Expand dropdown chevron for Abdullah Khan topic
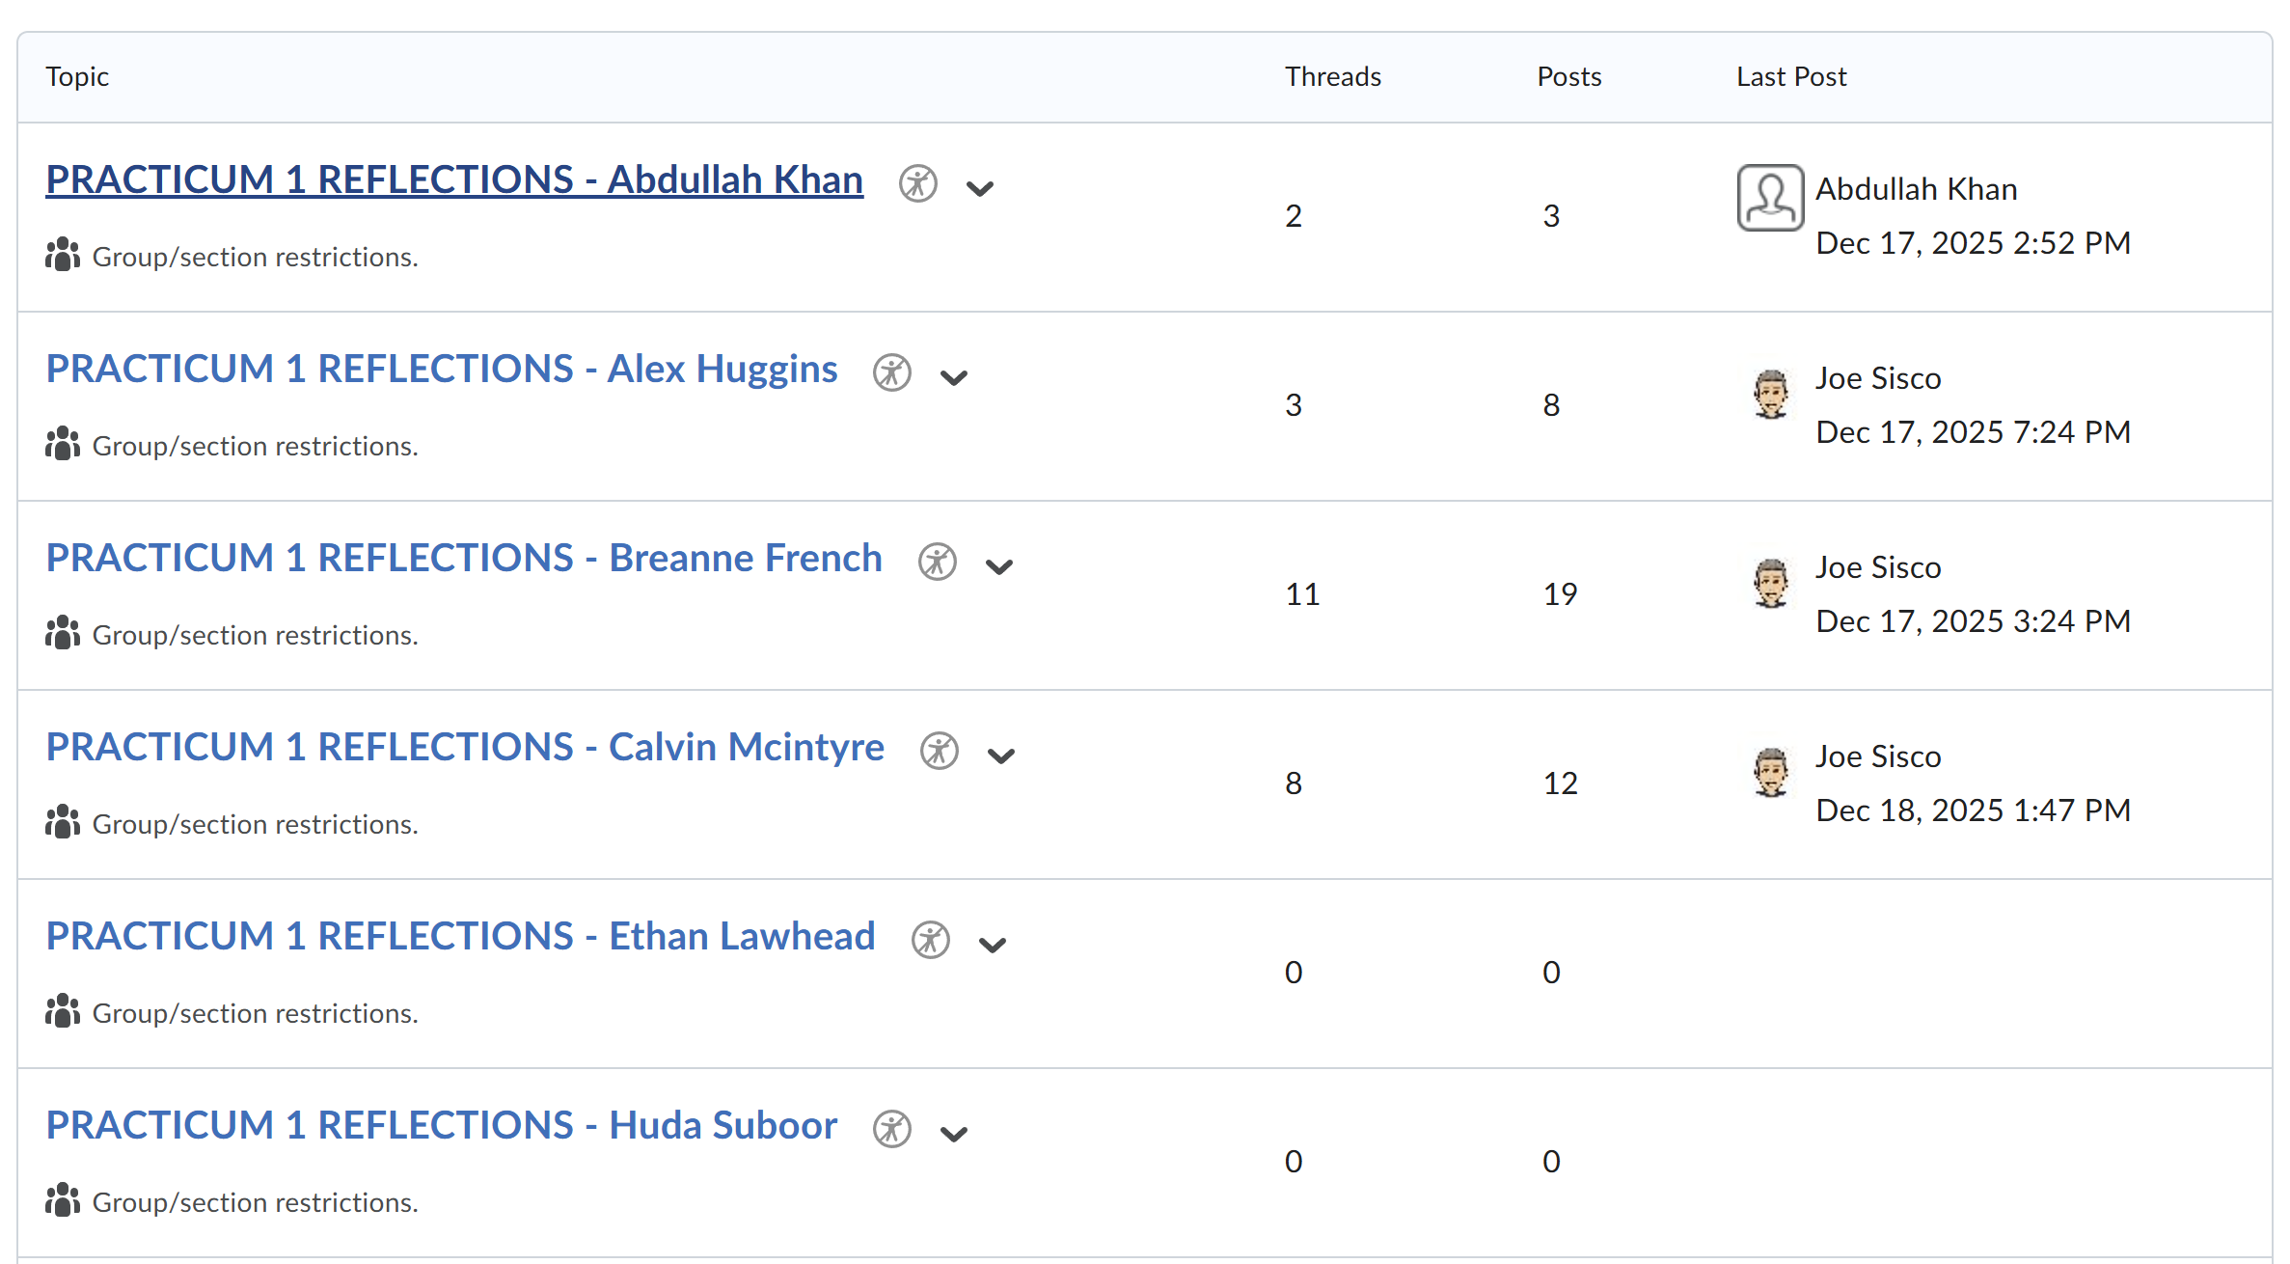The image size is (2290, 1264). coord(980,188)
